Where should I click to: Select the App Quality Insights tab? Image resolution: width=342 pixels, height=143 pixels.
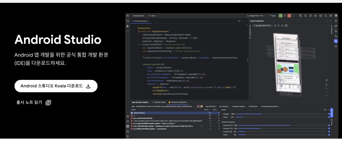point(140,102)
